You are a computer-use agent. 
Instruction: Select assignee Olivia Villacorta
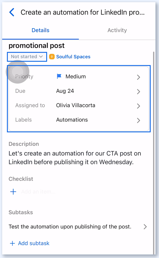click(x=76, y=105)
